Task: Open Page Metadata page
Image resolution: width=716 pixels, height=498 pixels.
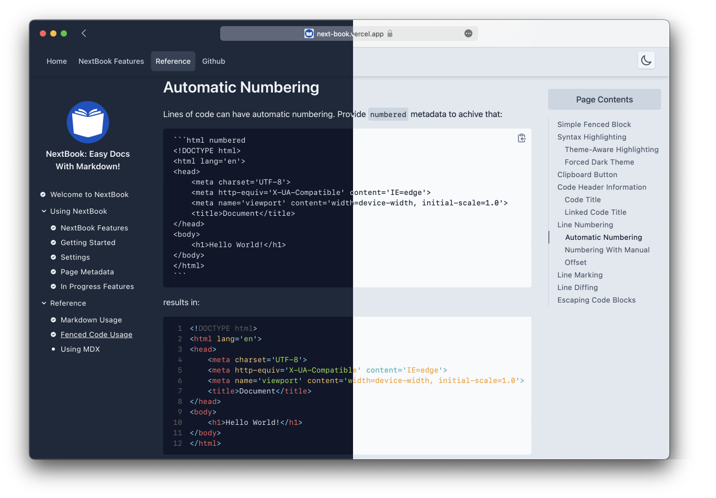Action: (87, 272)
